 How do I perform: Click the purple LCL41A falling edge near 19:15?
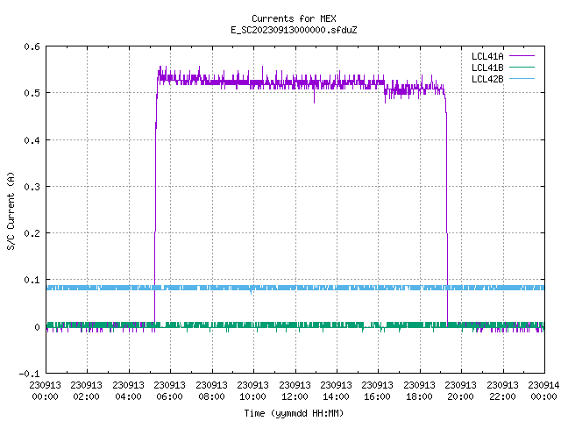click(x=446, y=208)
